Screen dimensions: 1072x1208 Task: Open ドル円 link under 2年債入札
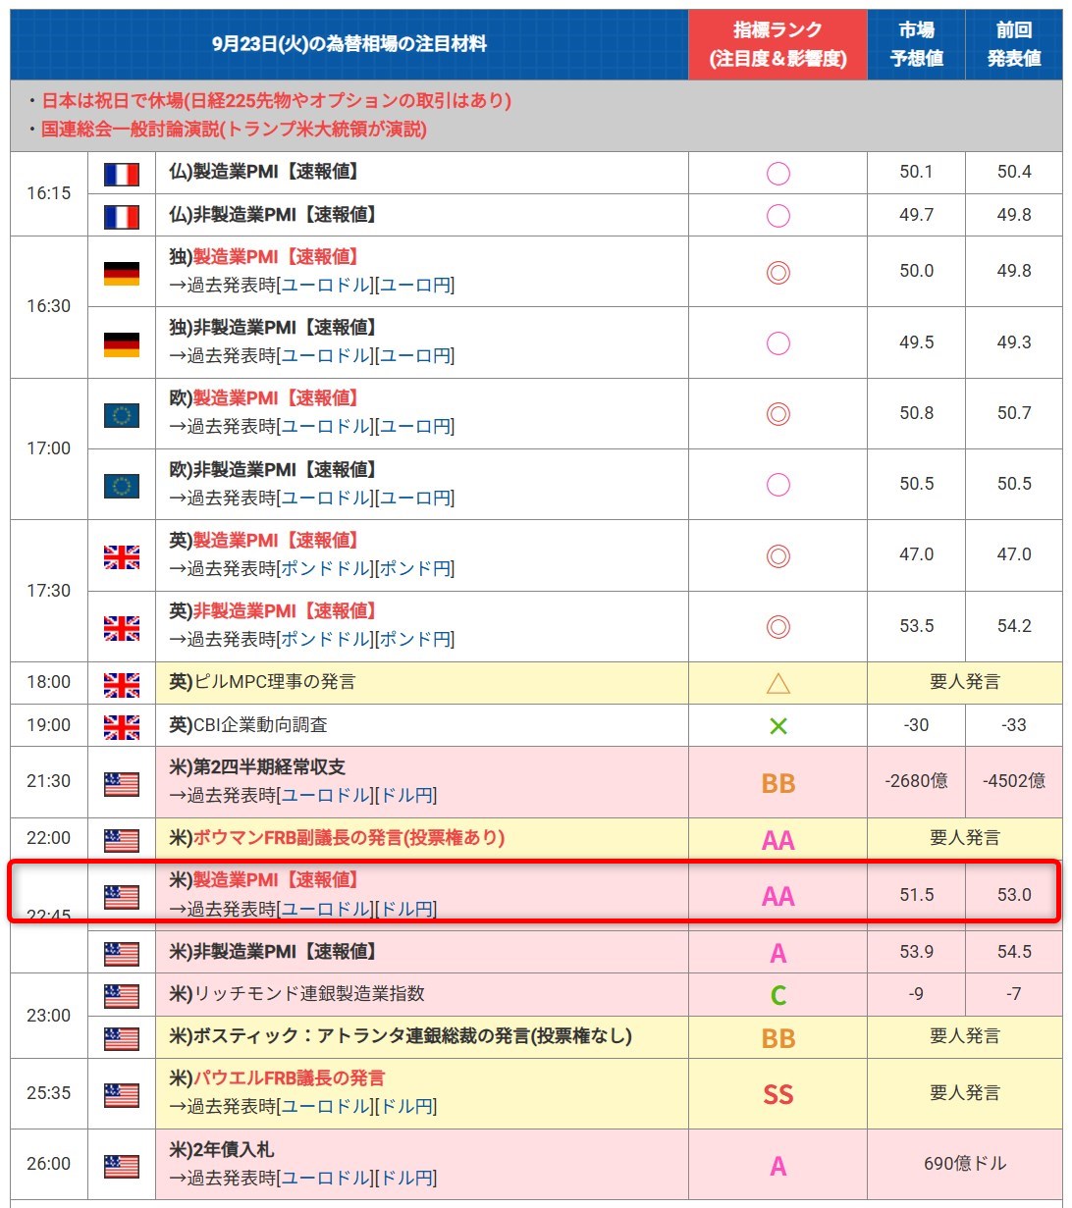[x=407, y=1178]
